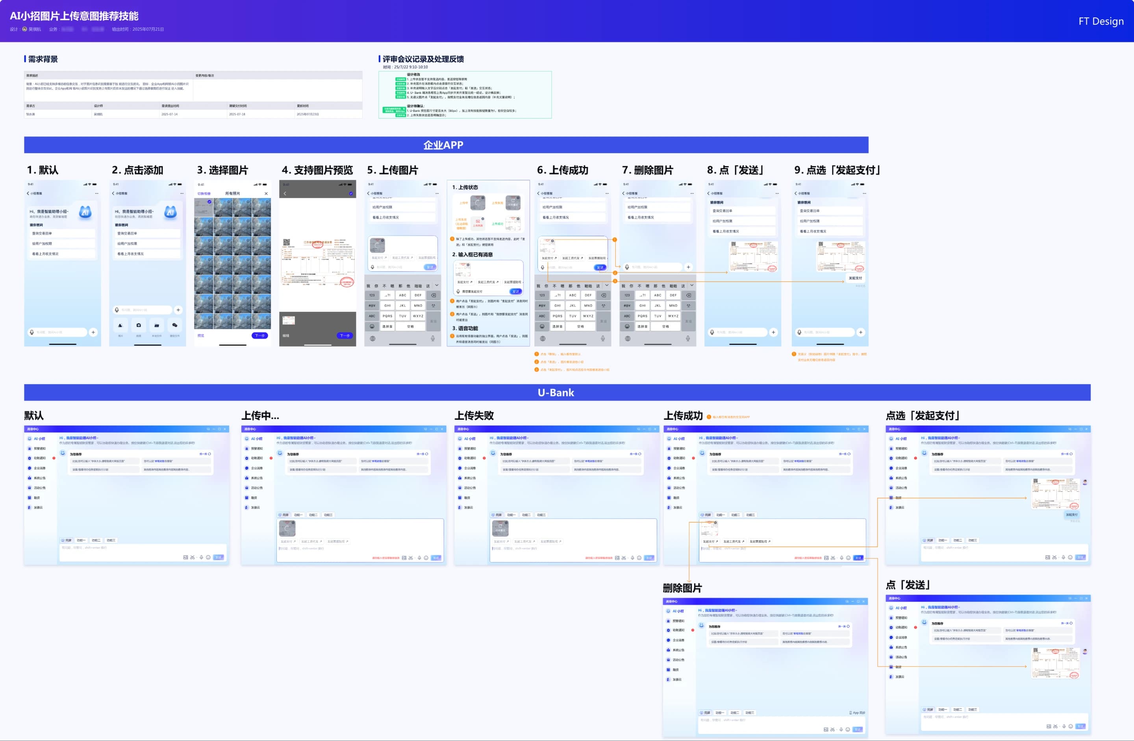
Task: Click the microphone icon in U-Bank 默认 window
Action: [202, 558]
